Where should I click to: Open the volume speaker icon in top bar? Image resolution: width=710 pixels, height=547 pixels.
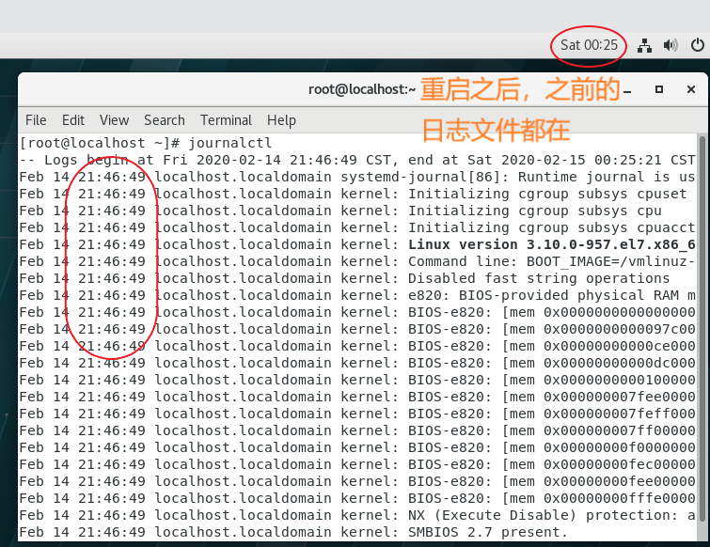click(x=671, y=45)
